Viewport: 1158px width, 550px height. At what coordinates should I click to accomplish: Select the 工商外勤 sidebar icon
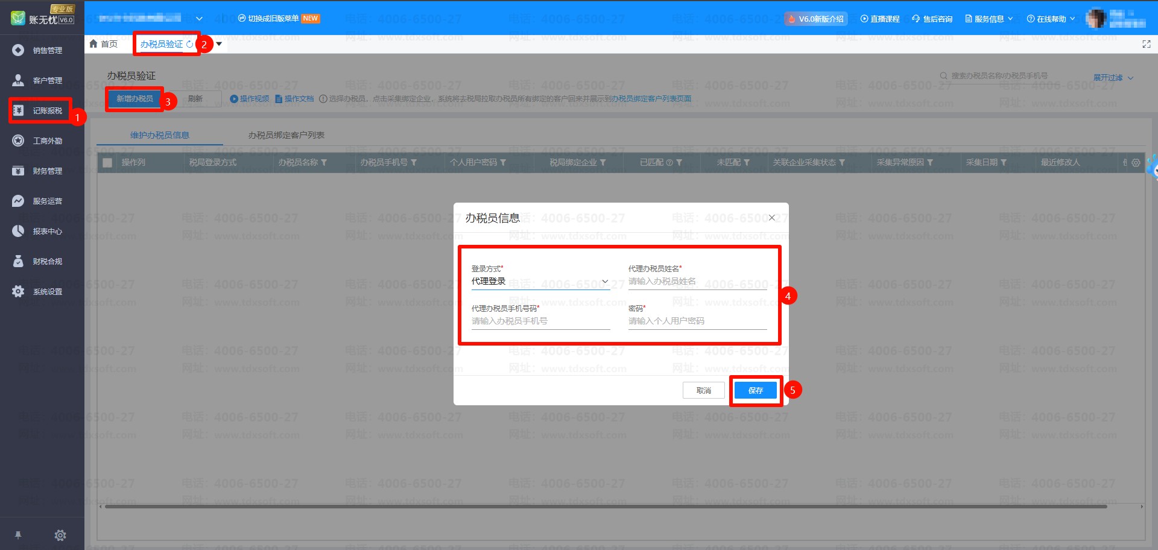(19, 141)
